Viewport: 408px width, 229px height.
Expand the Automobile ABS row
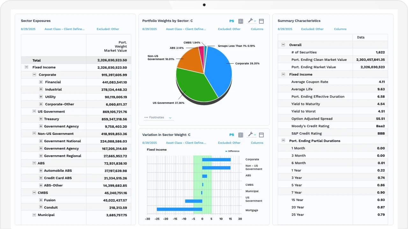(41, 170)
